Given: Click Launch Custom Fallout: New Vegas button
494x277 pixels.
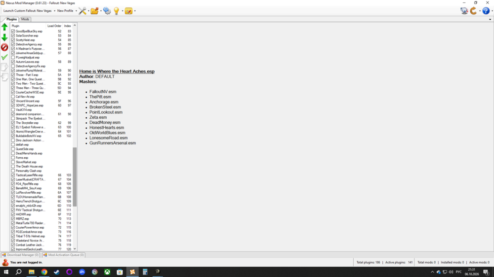Looking at the screenshot, I should click(27, 11).
